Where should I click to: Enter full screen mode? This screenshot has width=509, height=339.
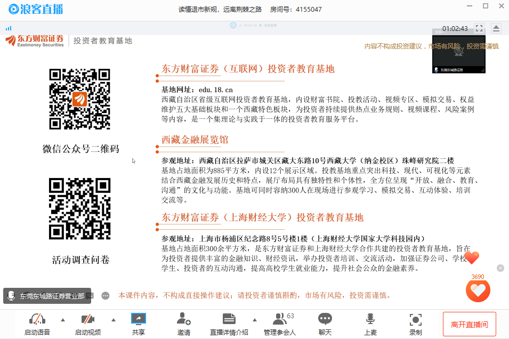coord(479,28)
